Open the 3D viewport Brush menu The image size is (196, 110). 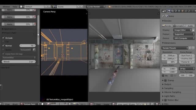[x=15, y=104]
